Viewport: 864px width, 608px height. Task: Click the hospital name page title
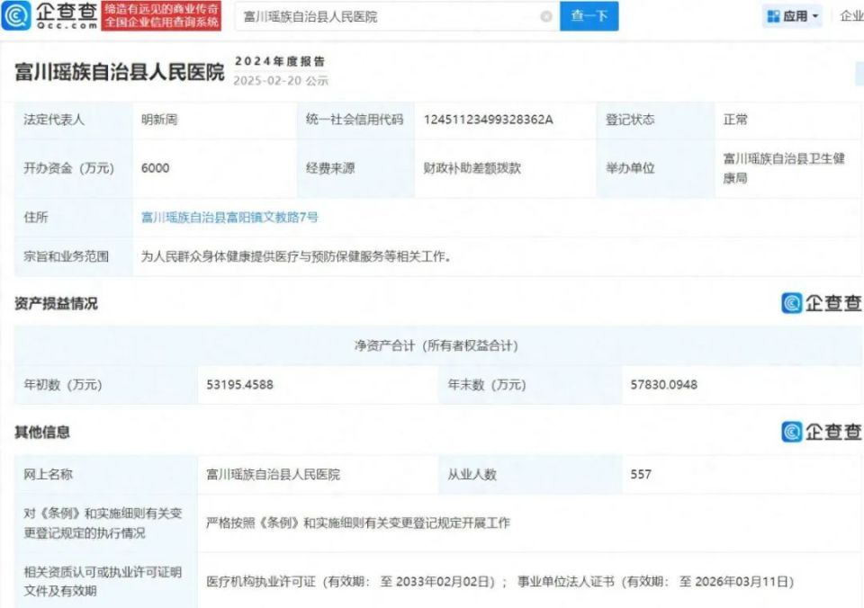pyautogui.click(x=119, y=73)
